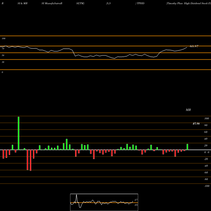Click the MR axis label '100'

coord(206,119)
